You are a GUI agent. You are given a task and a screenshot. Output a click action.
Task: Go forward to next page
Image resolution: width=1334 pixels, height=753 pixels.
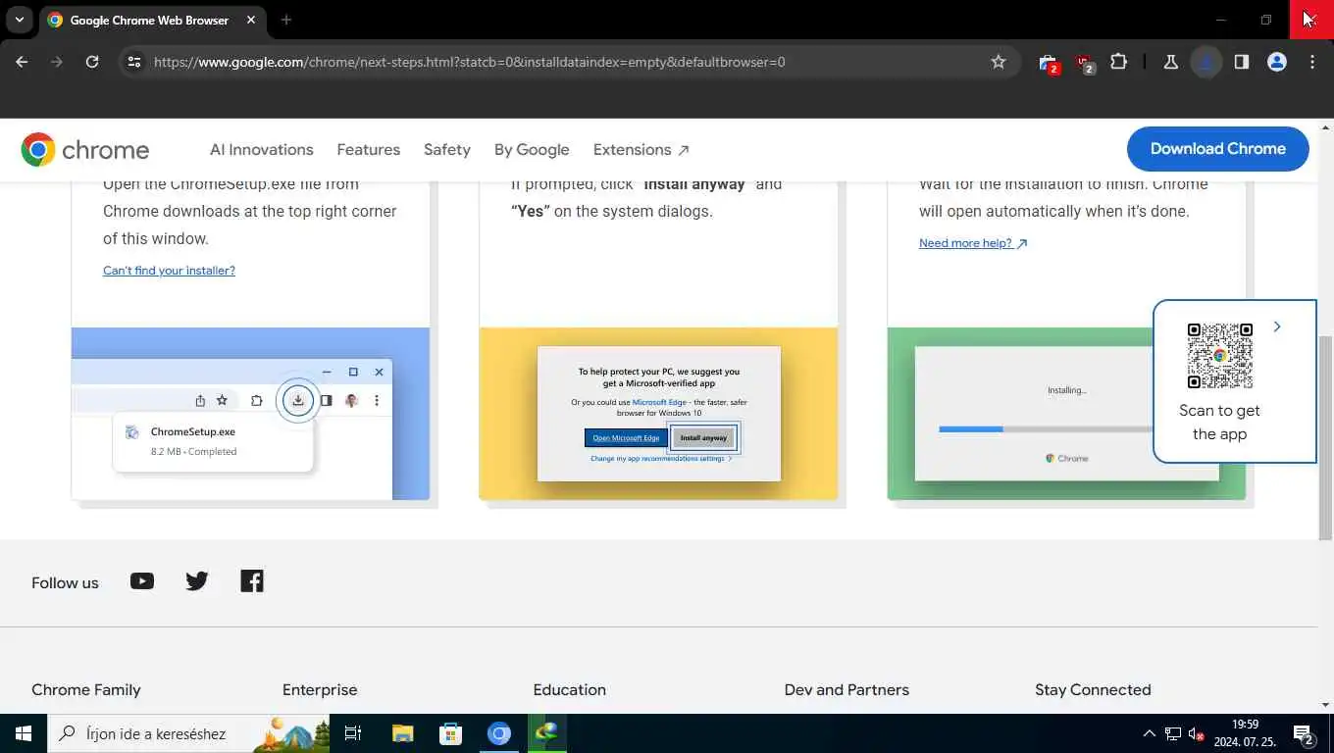[57, 62]
